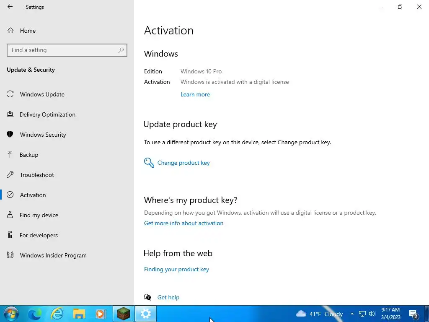Click the Backup upload arrow icon
The height and width of the screenshot is (322, 429).
[10, 154]
